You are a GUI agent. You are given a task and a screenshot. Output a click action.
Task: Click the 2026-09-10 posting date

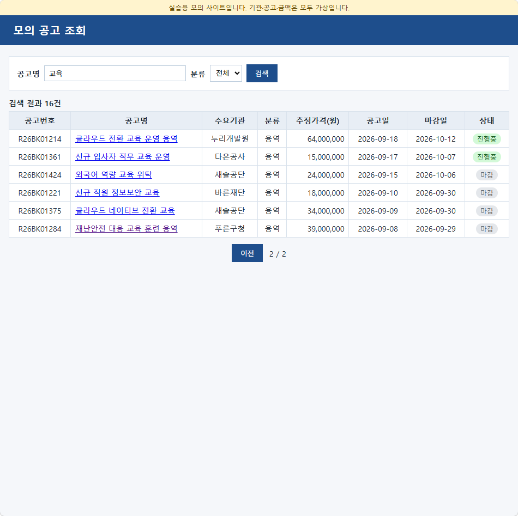pyautogui.click(x=378, y=193)
